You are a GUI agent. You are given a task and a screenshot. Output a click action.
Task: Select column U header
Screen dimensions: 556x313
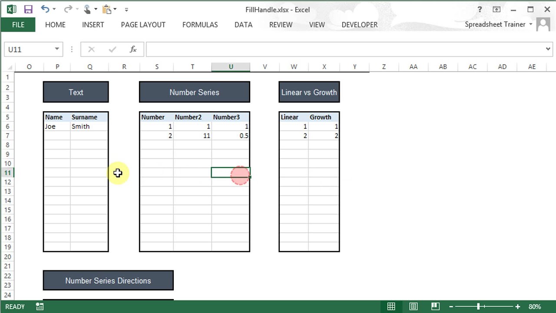point(231,67)
